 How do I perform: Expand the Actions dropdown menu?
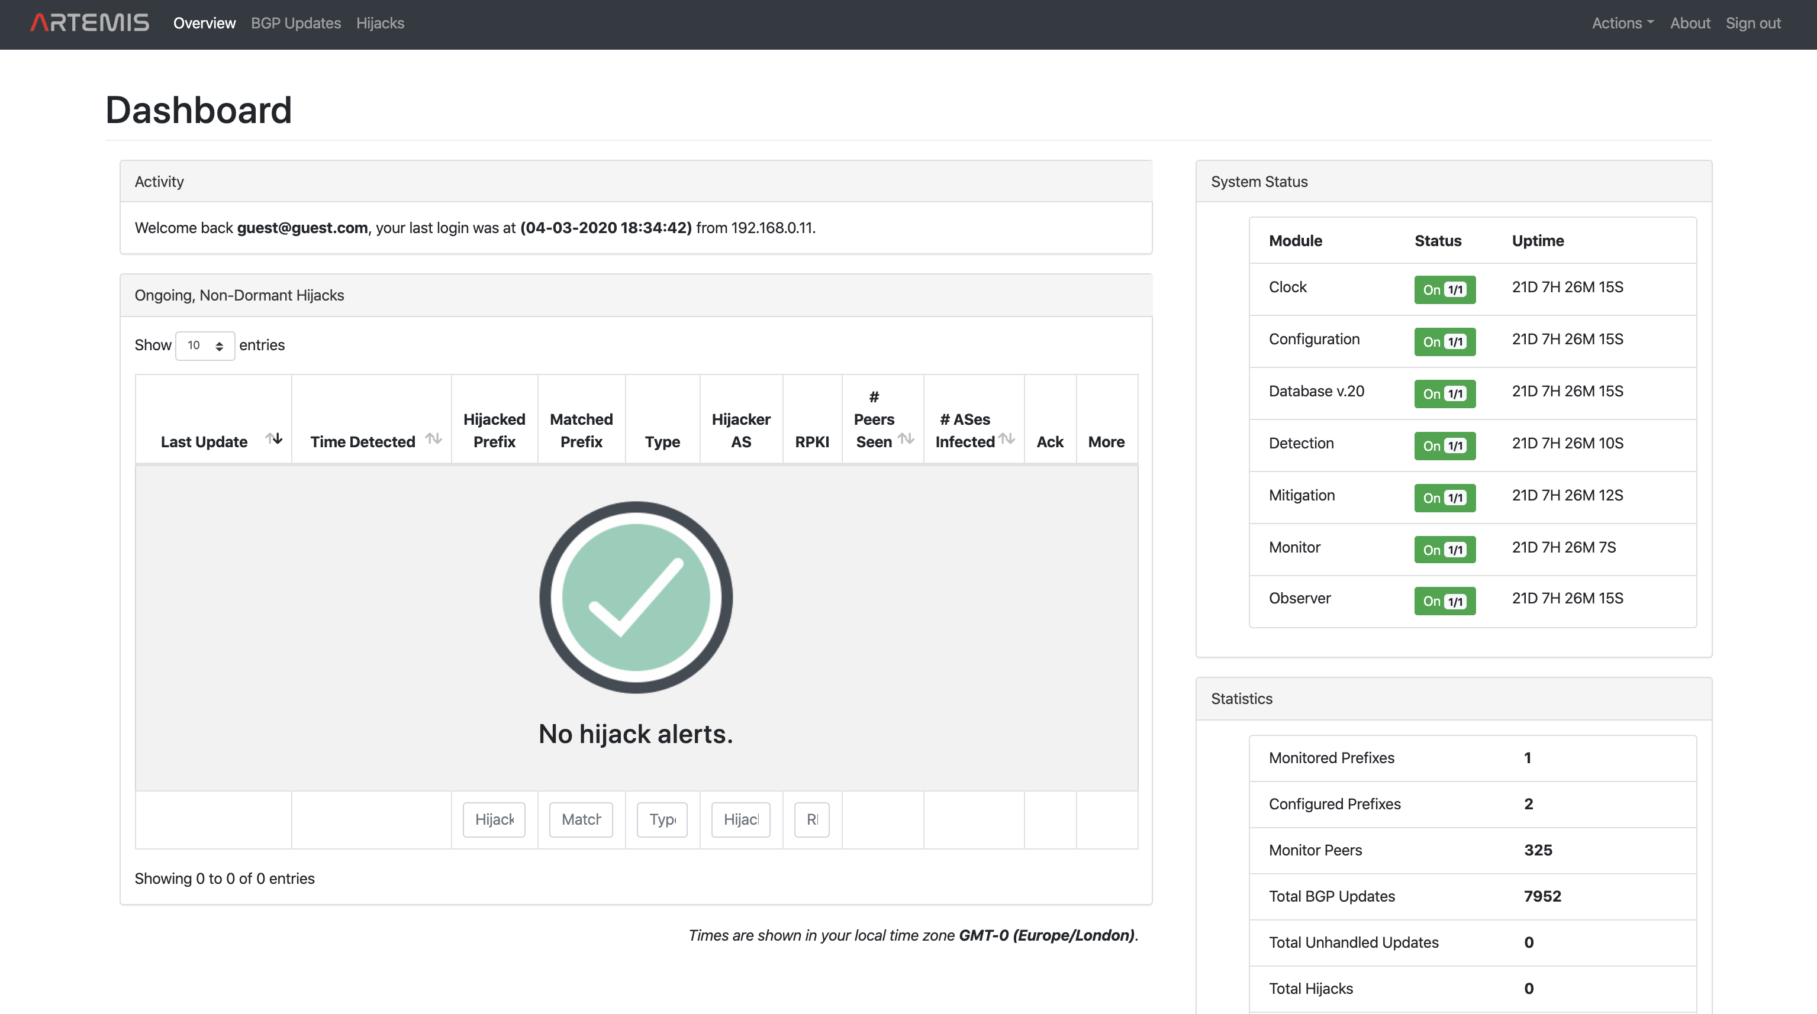(x=1622, y=23)
